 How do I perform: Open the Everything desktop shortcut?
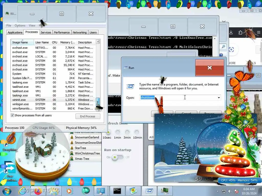10,142
